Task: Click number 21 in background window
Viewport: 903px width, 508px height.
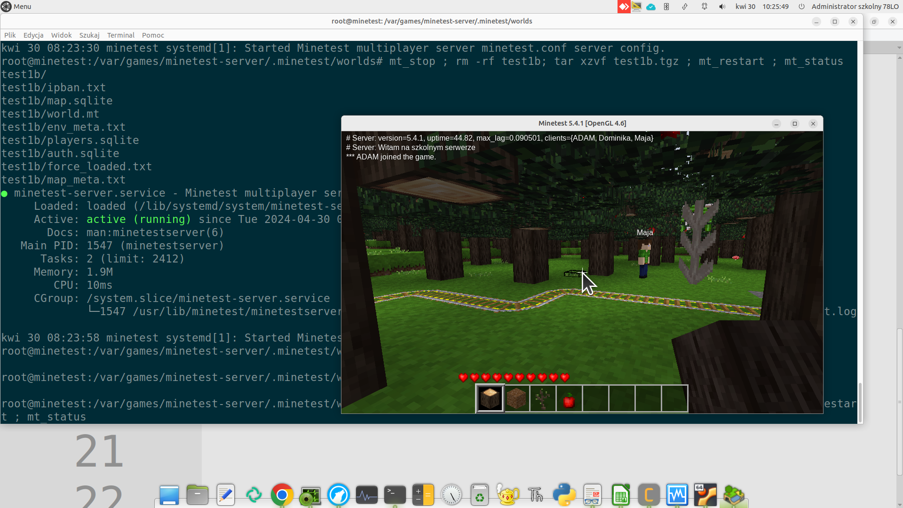Action: point(99,451)
